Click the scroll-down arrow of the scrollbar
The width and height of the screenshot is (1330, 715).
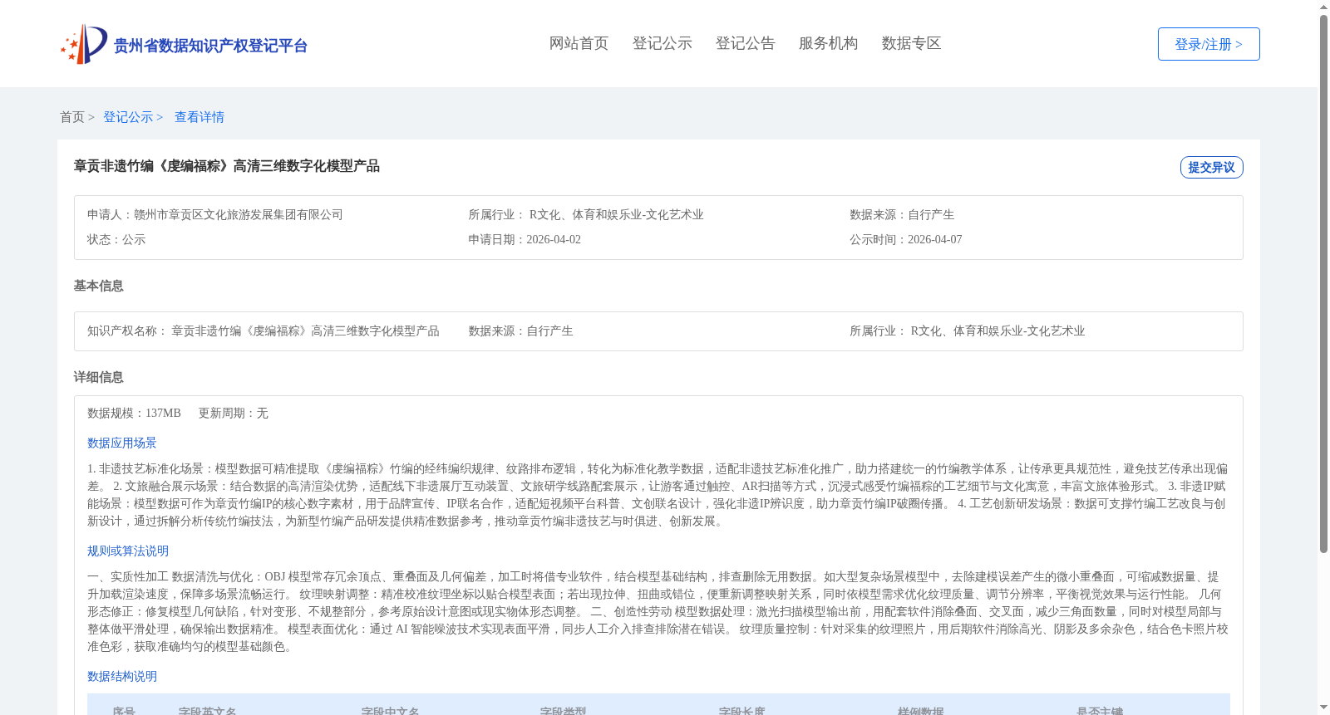coord(1323,708)
